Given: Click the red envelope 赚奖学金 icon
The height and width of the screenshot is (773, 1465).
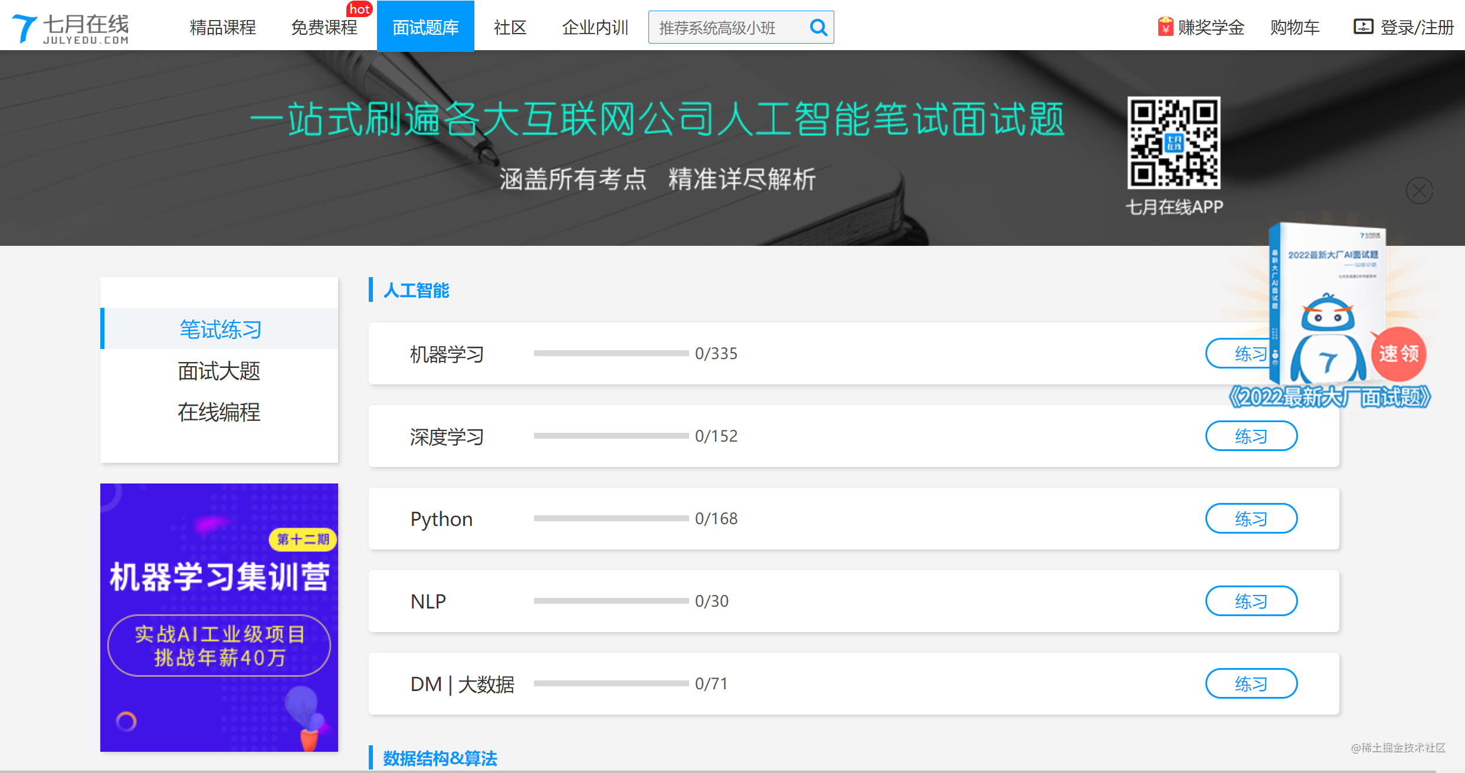Looking at the screenshot, I should 1165,27.
